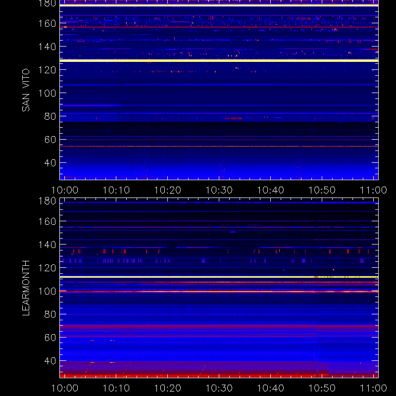Click the red-yellow band at 100 in LEARMONTH
Image resolution: width=396 pixels, height=396 pixels.
[219, 292]
